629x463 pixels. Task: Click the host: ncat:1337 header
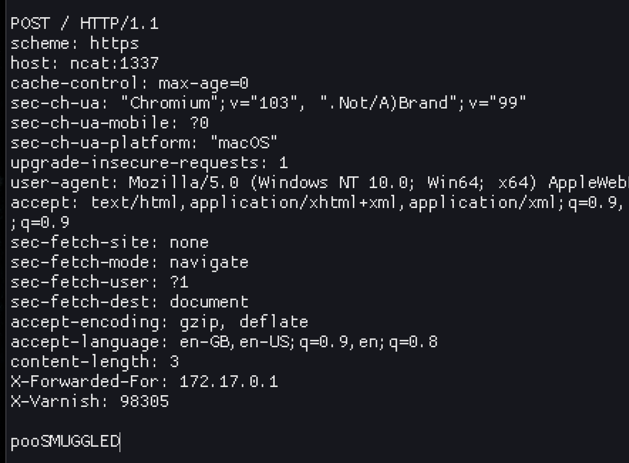point(85,63)
